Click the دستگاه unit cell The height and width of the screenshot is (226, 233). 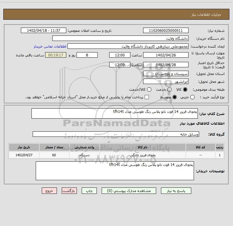[x=84, y=155]
